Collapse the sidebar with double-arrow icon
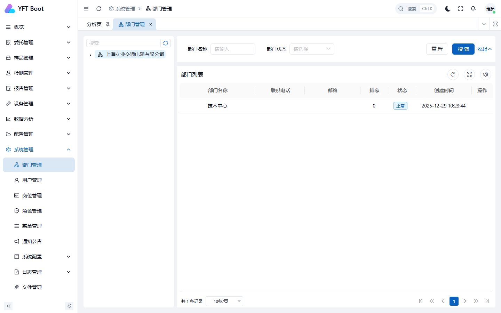Viewport: 501px width, 313px height. (8, 306)
